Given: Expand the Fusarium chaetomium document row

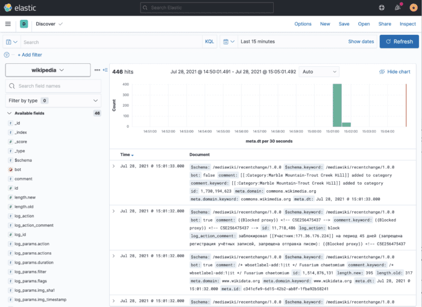Looking at the screenshot, I should 113,256.
